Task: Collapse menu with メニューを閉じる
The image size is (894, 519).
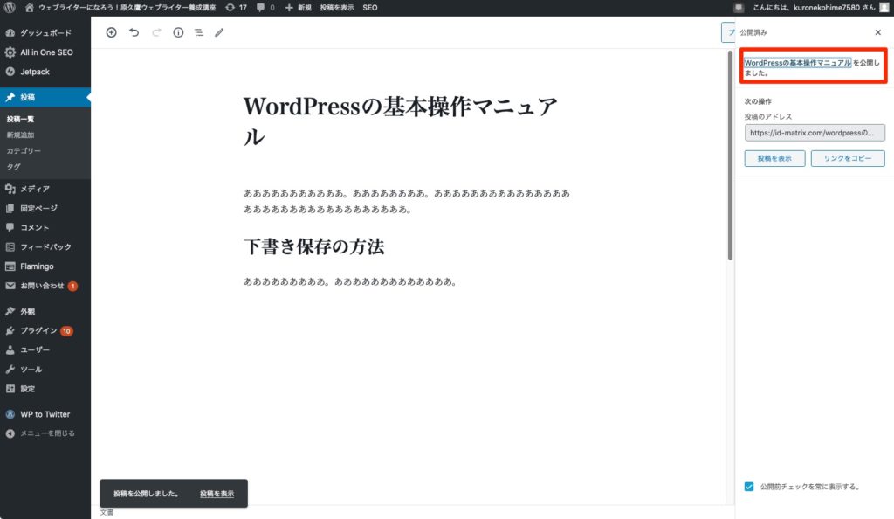Action: (45, 433)
